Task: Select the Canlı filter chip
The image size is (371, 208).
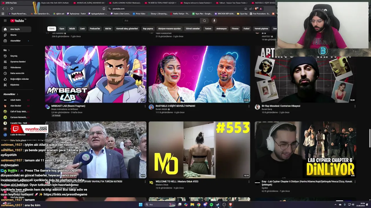Action: point(82,29)
